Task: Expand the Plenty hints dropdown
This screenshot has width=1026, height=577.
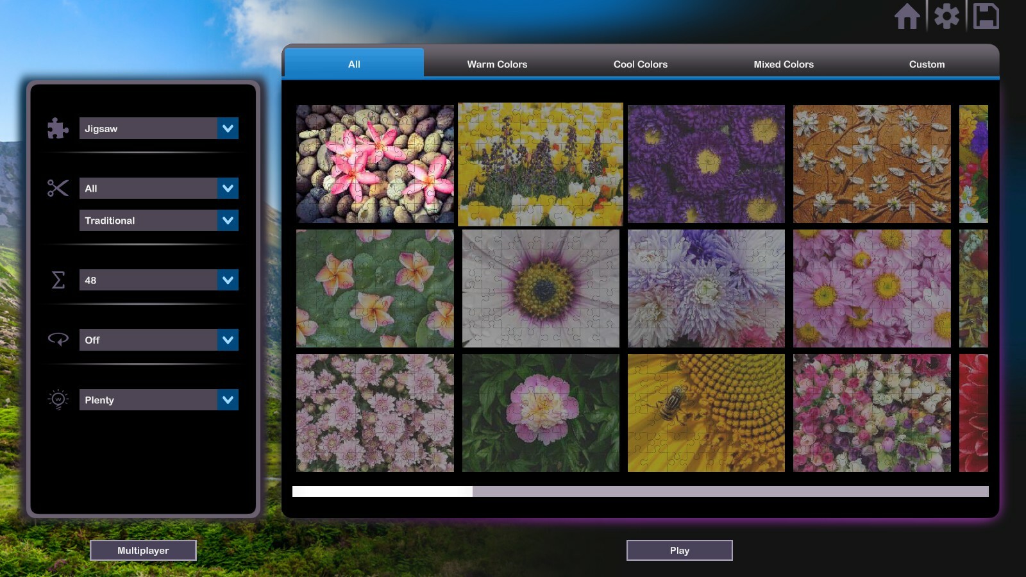Action: pyautogui.click(x=158, y=399)
